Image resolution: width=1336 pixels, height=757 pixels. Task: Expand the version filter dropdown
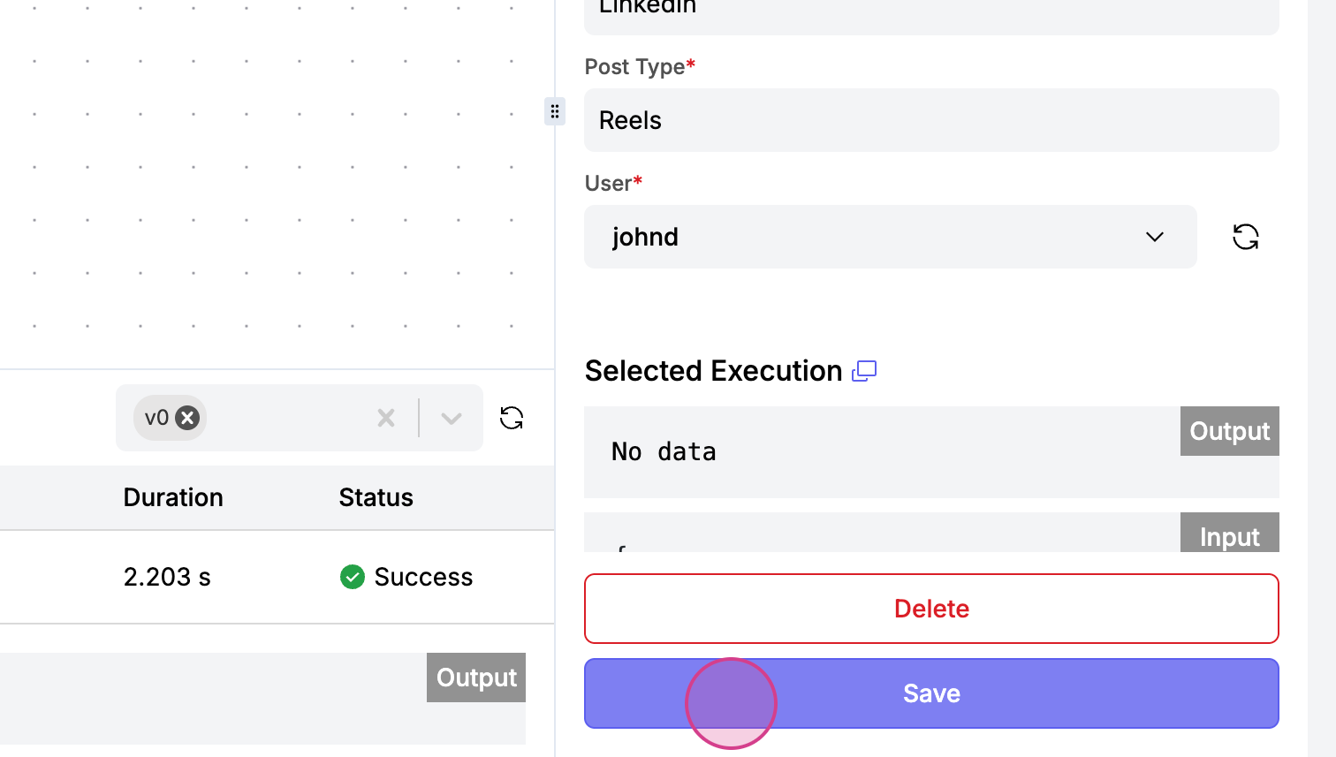(452, 418)
